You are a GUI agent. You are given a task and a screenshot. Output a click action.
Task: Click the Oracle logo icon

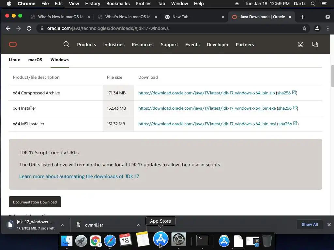[x=13, y=44]
